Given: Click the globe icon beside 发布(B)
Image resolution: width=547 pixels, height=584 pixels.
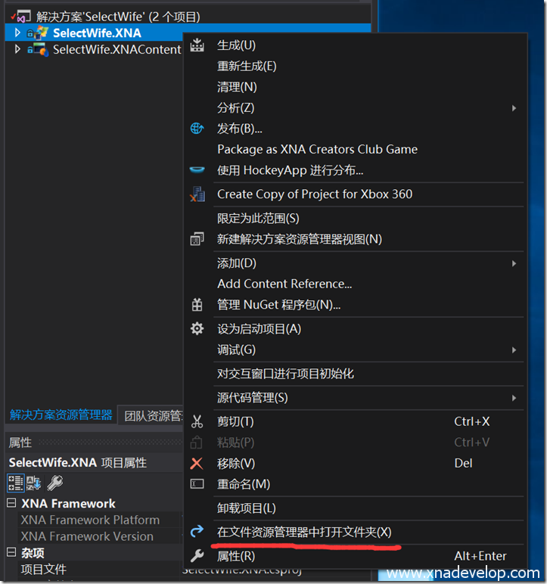Looking at the screenshot, I should pyautogui.click(x=197, y=129).
